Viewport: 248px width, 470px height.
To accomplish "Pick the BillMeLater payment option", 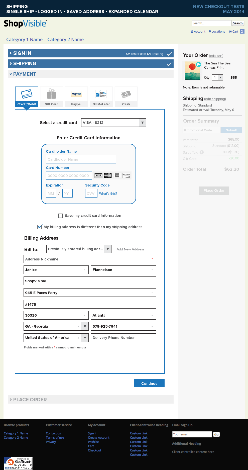I will [101, 97].
